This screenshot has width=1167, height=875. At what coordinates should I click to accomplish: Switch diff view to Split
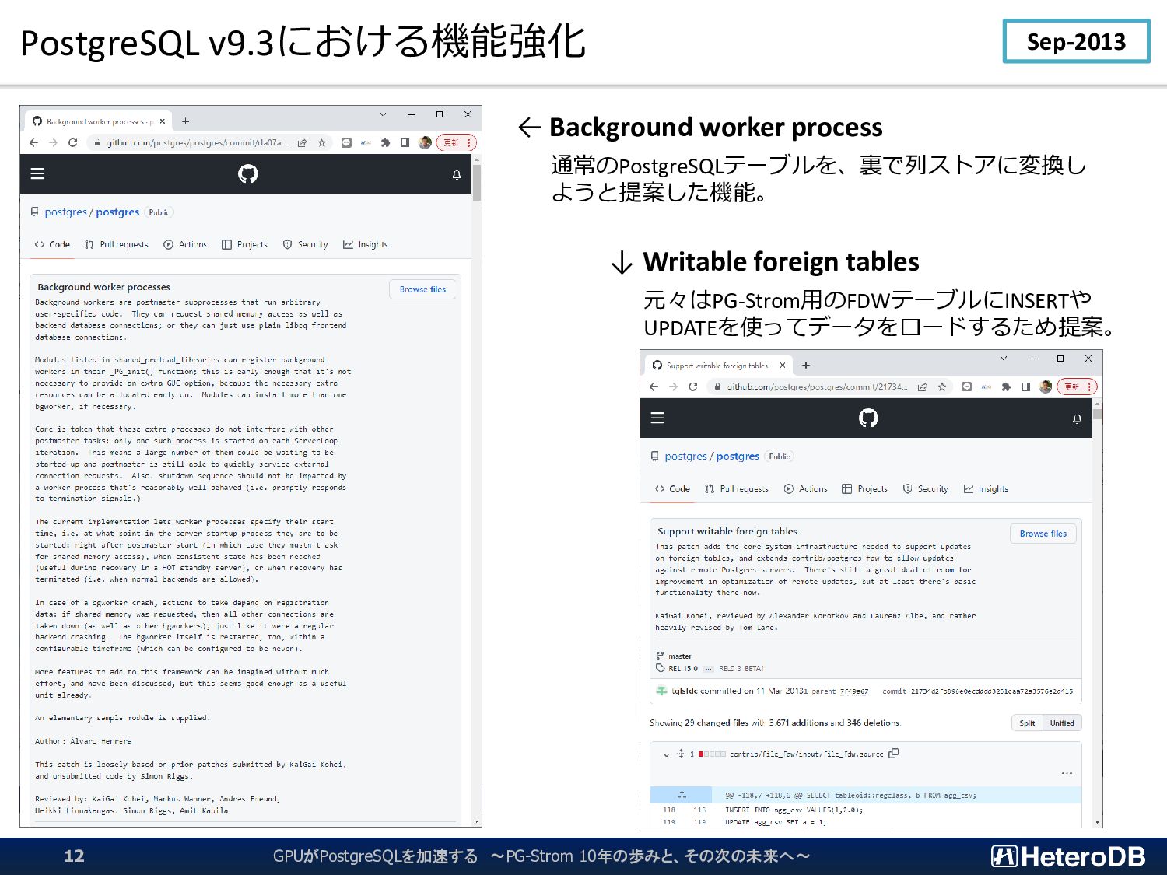1027,723
